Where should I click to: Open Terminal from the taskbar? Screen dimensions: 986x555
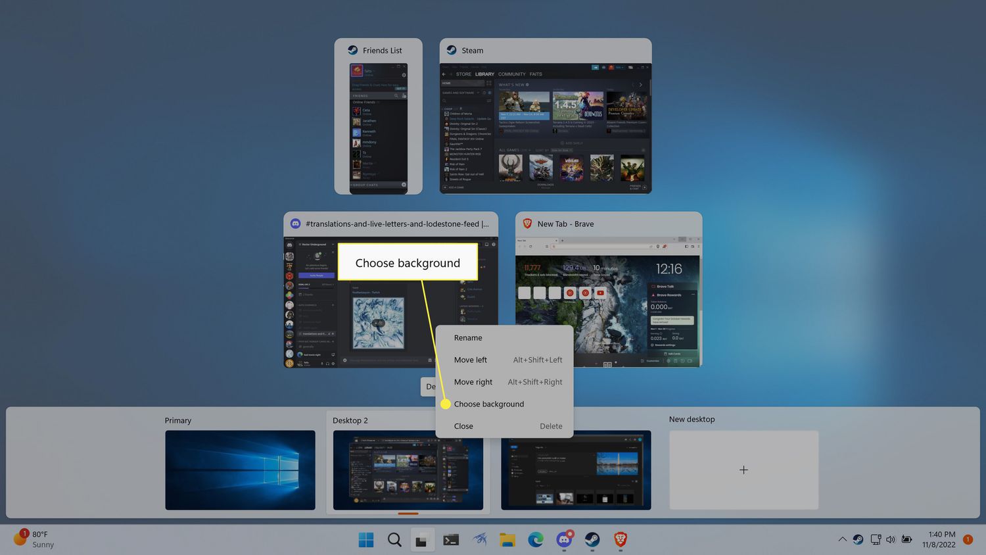click(451, 540)
